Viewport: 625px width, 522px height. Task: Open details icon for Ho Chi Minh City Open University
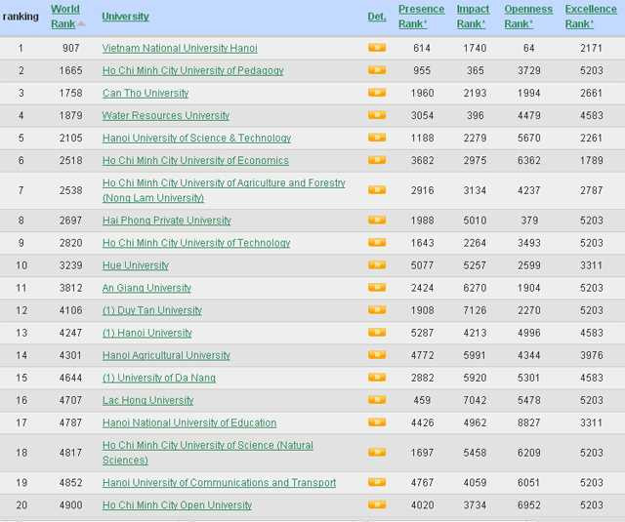coord(376,505)
